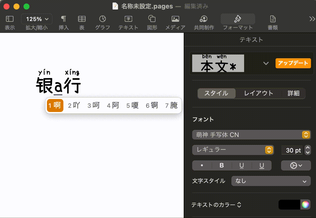Open the 表示 view options icon
Screen dimensions: 316x218
tap(9, 19)
